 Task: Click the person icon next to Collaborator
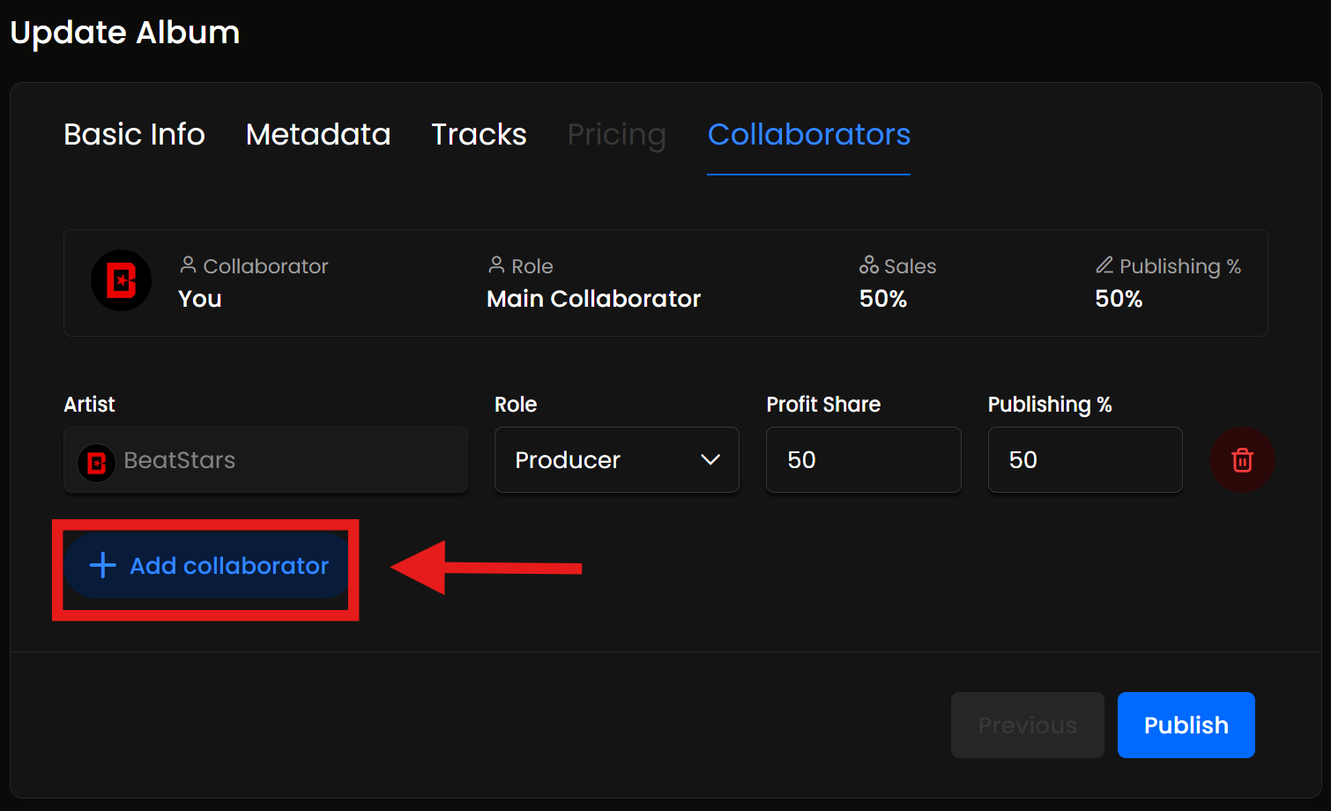188,264
